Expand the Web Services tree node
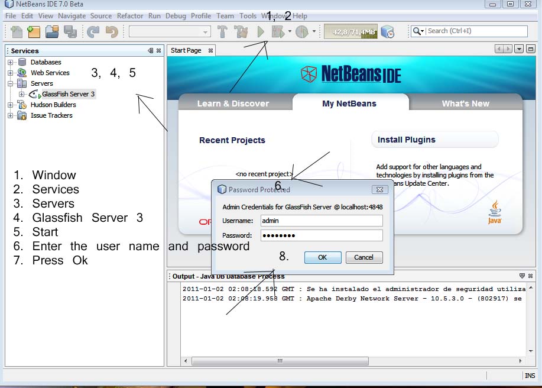The height and width of the screenshot is (388, 542). [x=11, y=73]
